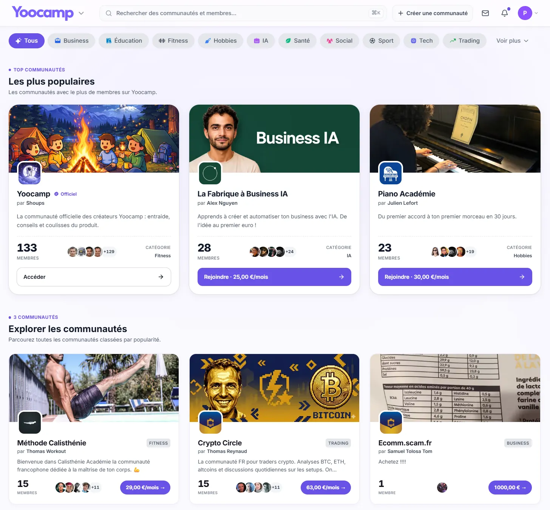Focus the community and member search field

(243, 13)
